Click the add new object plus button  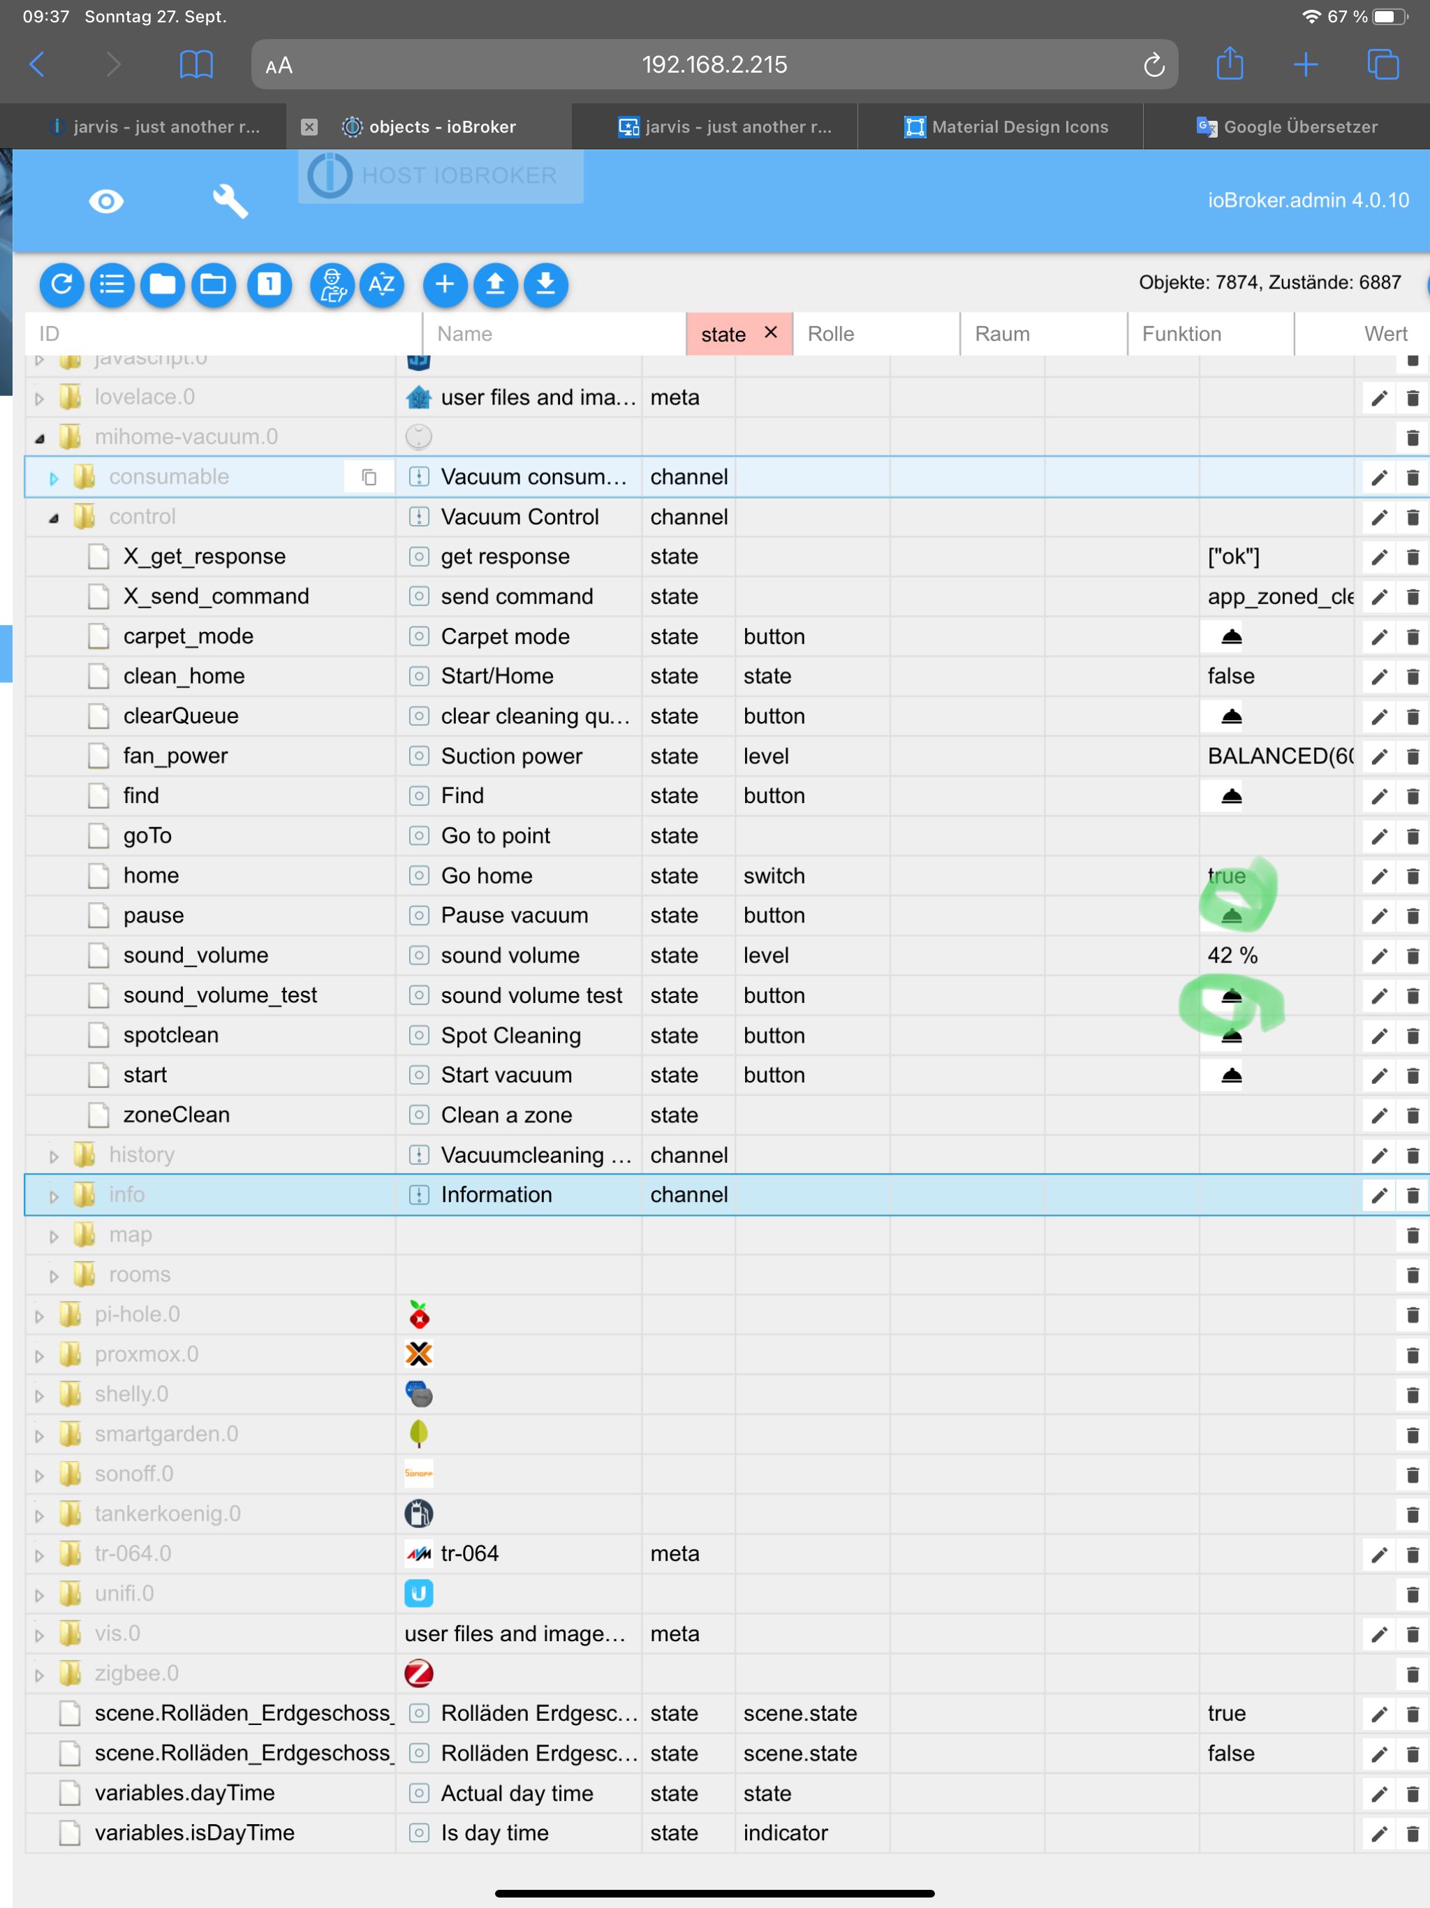point(445,284)
